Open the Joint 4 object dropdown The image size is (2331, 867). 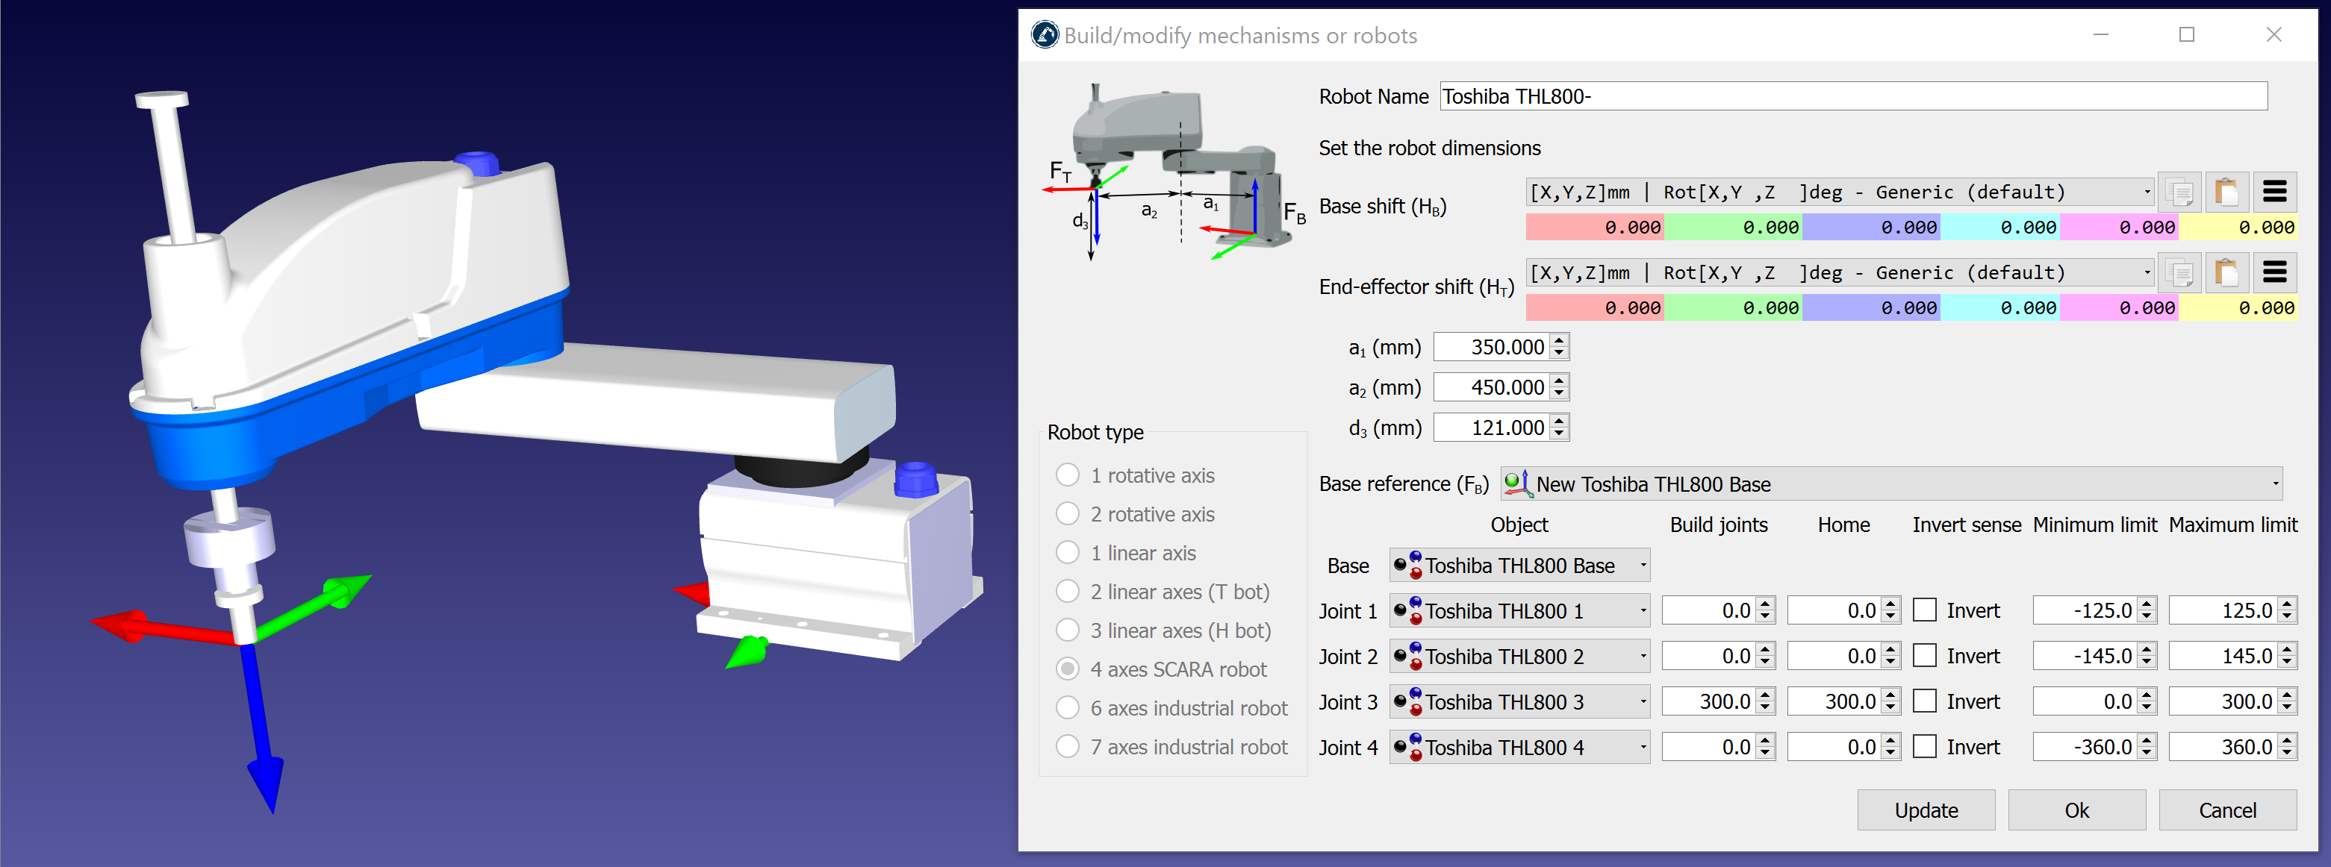1519,748
